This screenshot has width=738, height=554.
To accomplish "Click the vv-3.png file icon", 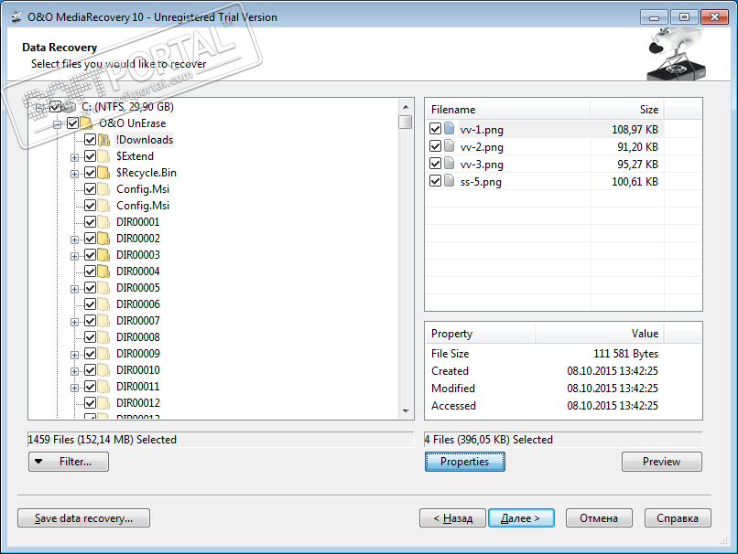I will tap(450, 163).
